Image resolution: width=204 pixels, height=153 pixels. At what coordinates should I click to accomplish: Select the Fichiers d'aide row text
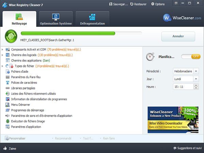pos(20,71)
